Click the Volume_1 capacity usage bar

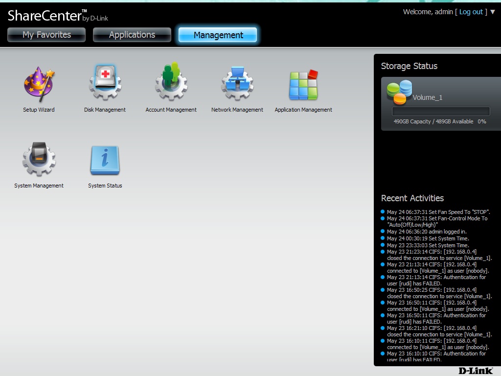(441, 111)
